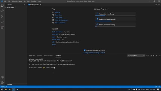The height and width of the screenshot is (91, 161).
Task: Open the Manage gear icon
Action: pyautogui.click(x=2, y=83)
